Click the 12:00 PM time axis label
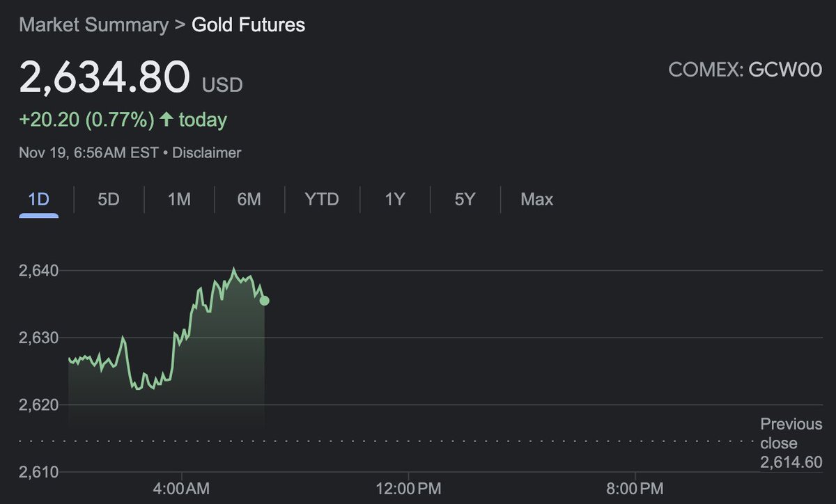This screenshot has width=836, height=504. pos(407,487)
